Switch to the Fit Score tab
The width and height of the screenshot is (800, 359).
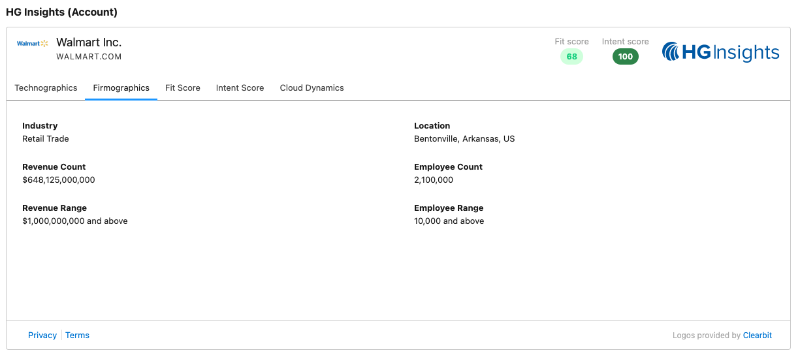pos(183,87)
